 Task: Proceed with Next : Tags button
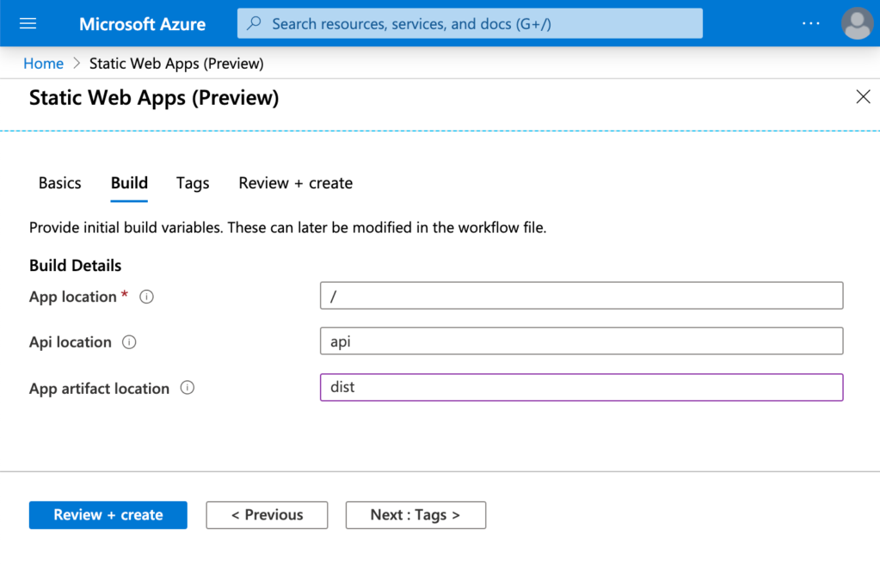click(415, 515)
